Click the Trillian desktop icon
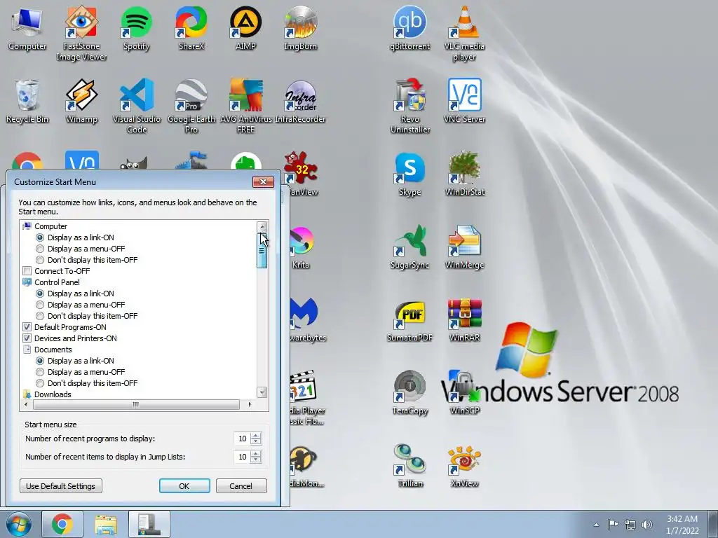718x538 pixels. pyautogui.click(x=409, y=466)
